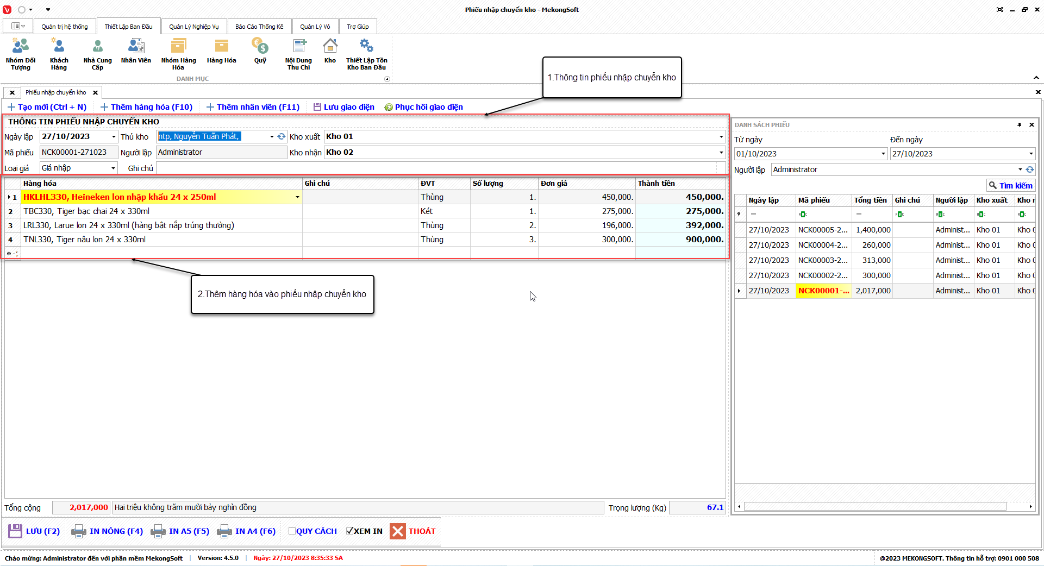Click refresh icon next to Thủ kho field

[282, 137]
